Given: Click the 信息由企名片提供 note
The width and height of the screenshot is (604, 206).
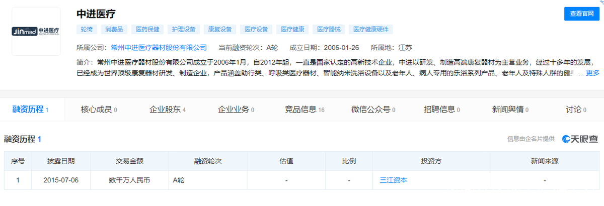Looking at the screenshot, I should [x=531, y=139].
